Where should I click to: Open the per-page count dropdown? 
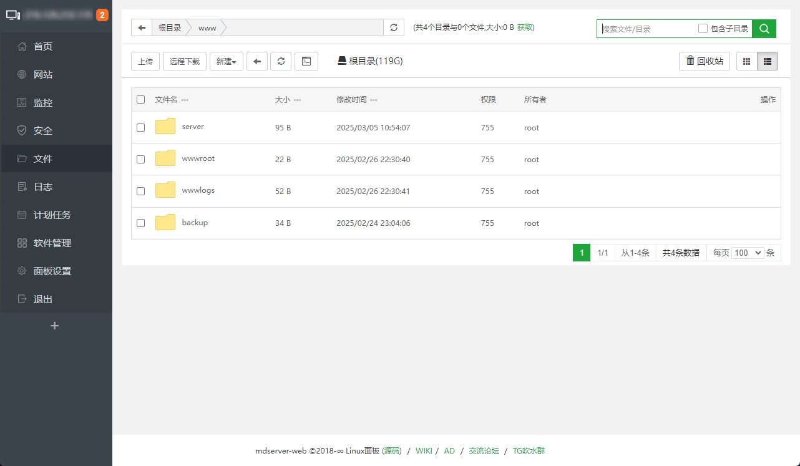coord(748,253)
